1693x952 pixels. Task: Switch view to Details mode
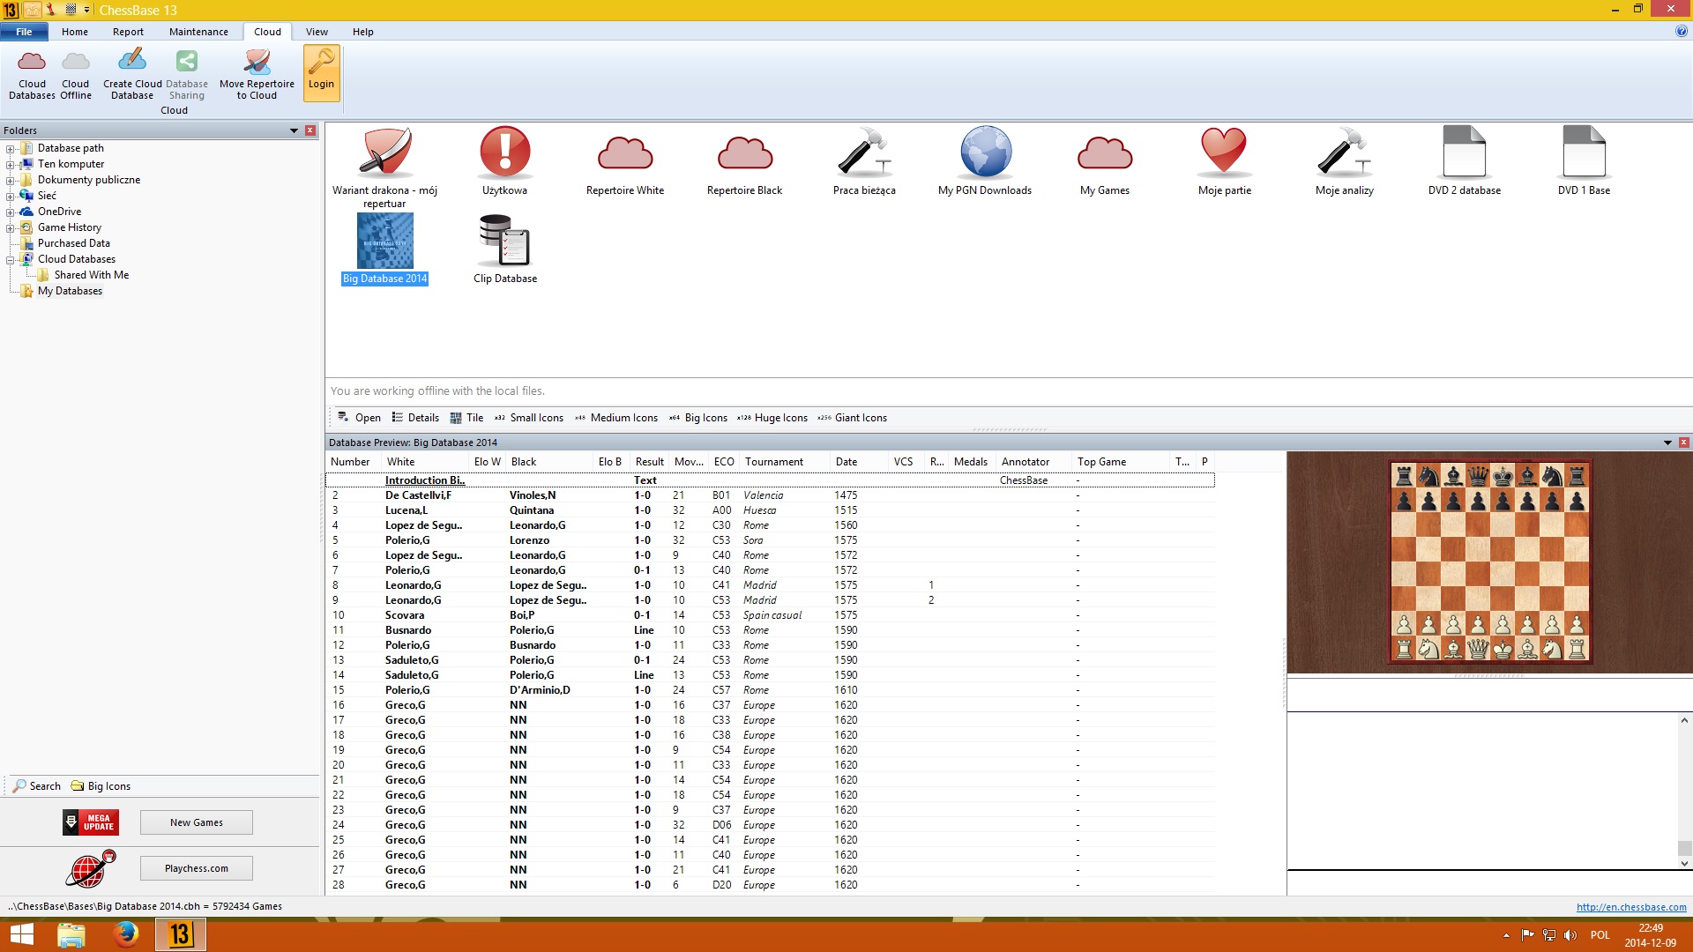tap(415, 418)
